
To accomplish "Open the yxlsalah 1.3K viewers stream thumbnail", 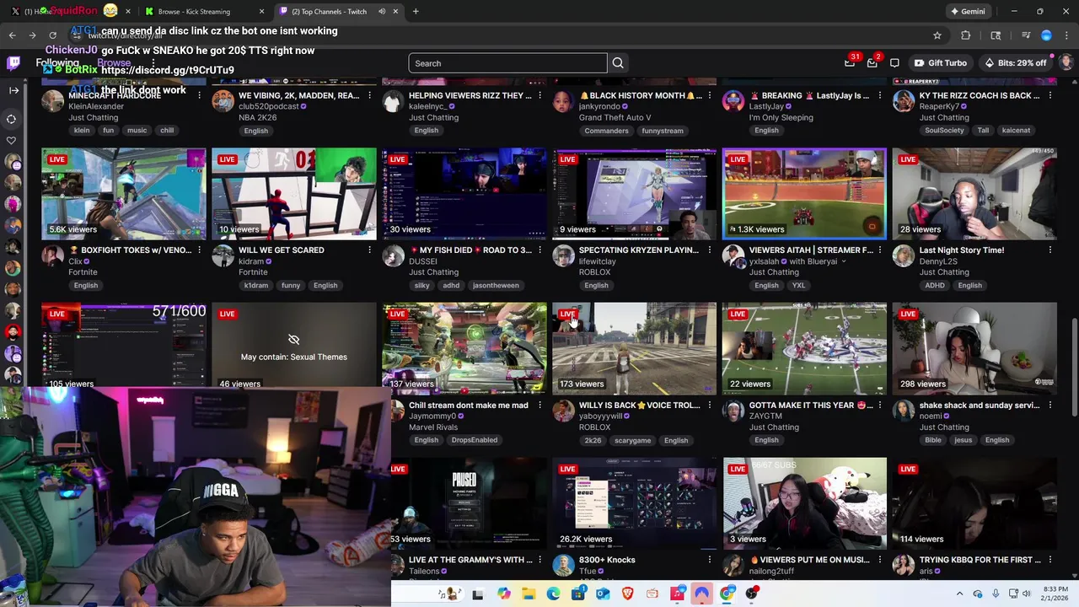I will pos(804,194).
